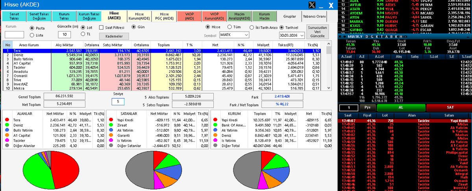This screenshot has height=191, width=472.
Task: Click the Fark value 2.419.408
Action: [282, 97]
